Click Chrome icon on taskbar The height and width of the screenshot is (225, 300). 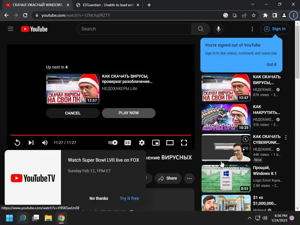tap(61, 218)
